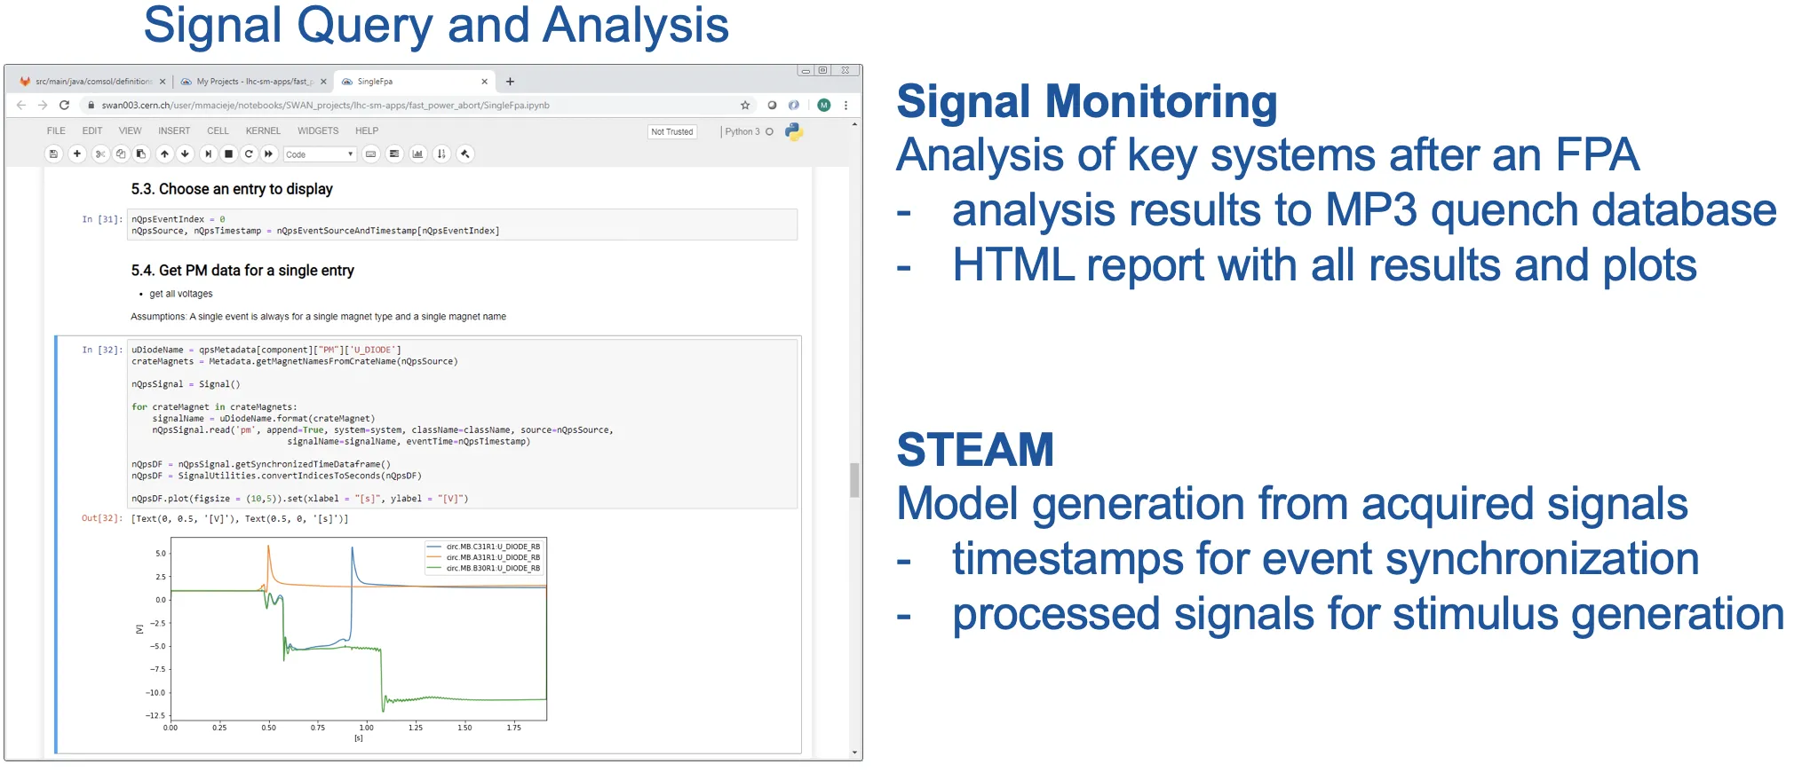Copy selected cells icon
The height and width of the screenshot is (772, 1794).
121,154
